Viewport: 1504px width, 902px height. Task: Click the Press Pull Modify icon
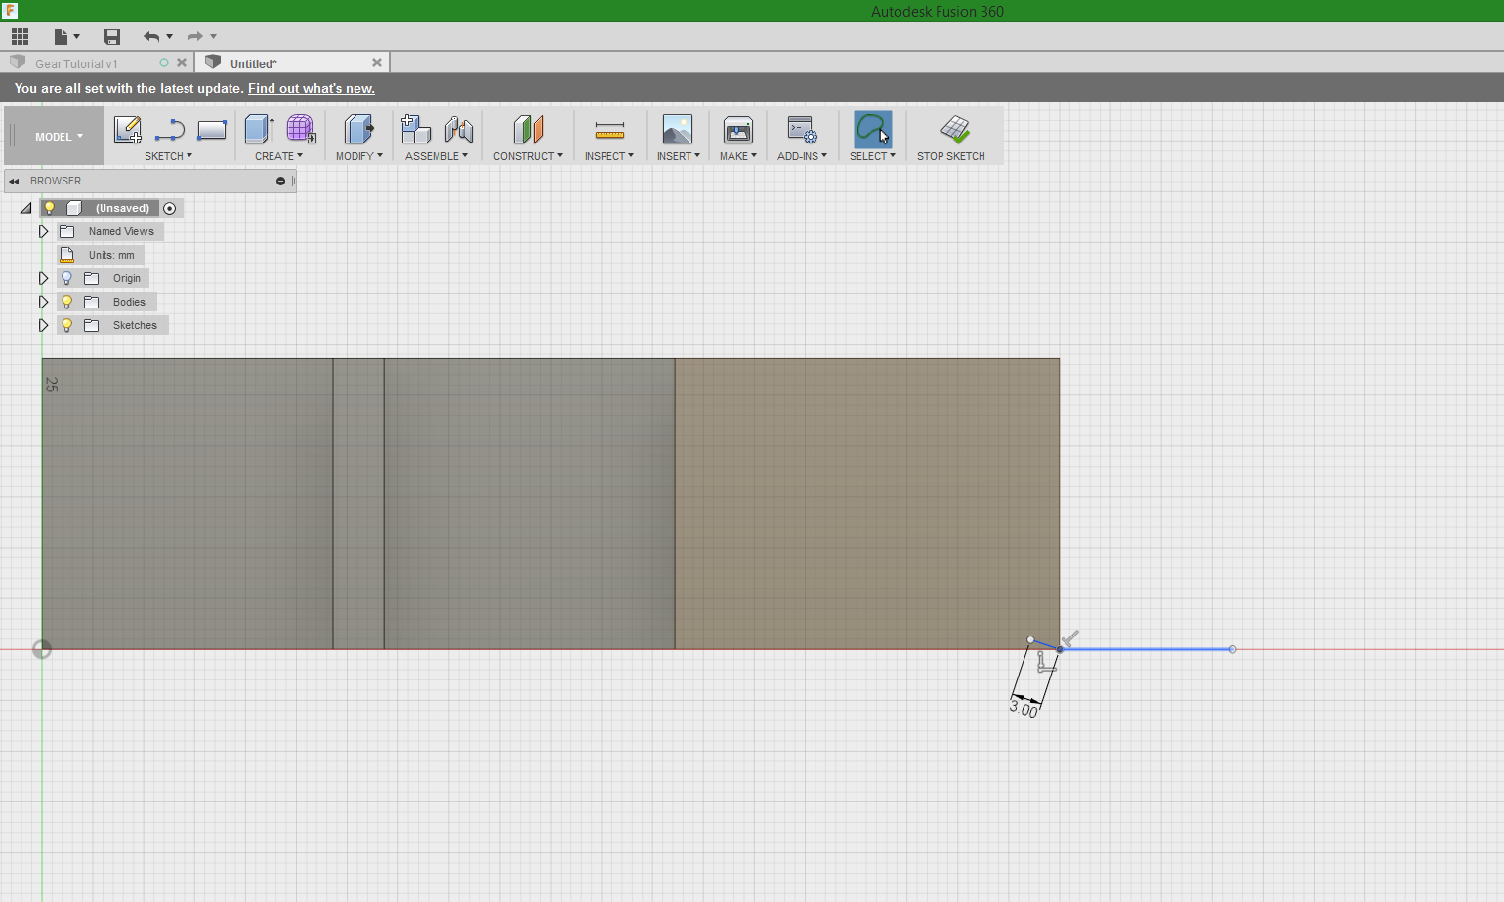358,130
